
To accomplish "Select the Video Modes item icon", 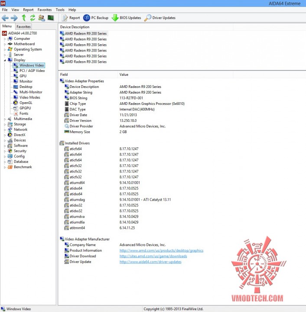I will [16, 97].
